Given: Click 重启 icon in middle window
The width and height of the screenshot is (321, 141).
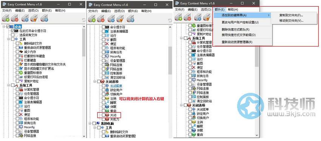Looking at the screenshot, I should coord(108,111).
